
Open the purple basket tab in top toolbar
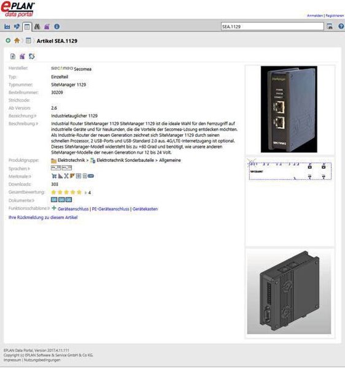(x=47, y=26)
